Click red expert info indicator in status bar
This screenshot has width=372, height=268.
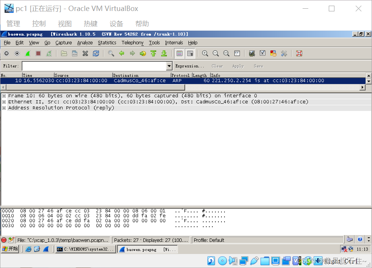(x=4, y=240)
